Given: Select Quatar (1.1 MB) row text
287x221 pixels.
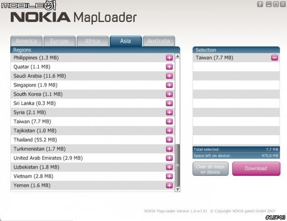Looking at the screenshot, I should 32,67.
